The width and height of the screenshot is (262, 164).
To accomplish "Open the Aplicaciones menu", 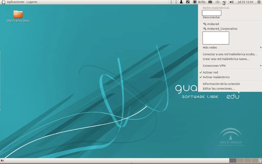I will pyautogui.click(x=16, y=2).
